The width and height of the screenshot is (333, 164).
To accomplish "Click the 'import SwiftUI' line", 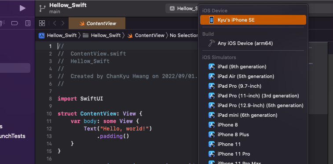I will (80, 99).
